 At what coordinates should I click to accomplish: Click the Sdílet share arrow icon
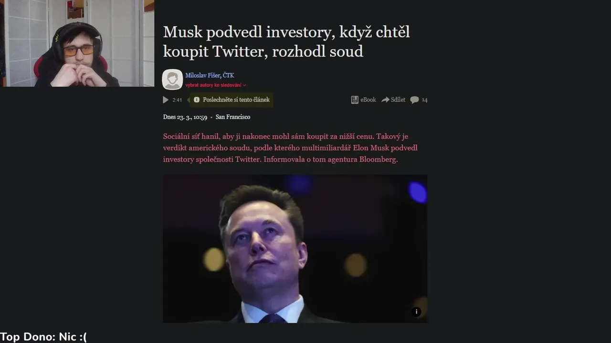coord(385,100)
